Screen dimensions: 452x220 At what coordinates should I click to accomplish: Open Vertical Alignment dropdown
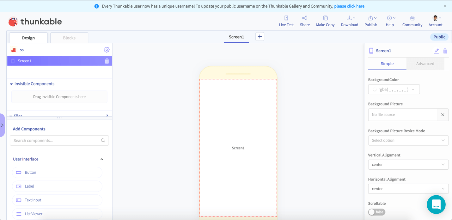point(408,165)
